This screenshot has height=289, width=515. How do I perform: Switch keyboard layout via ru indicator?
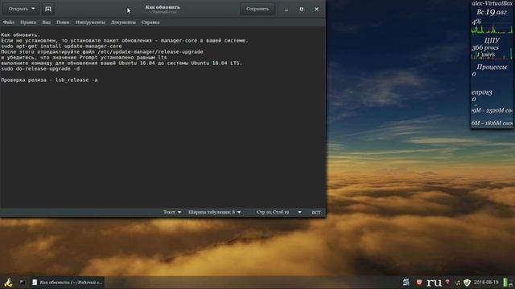[x=434, y=282]
